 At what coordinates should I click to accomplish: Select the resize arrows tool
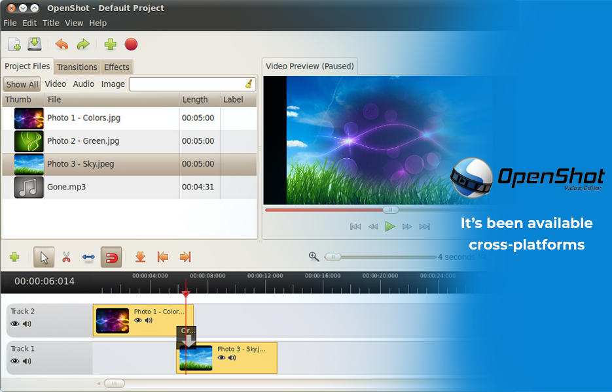point(88,257)
